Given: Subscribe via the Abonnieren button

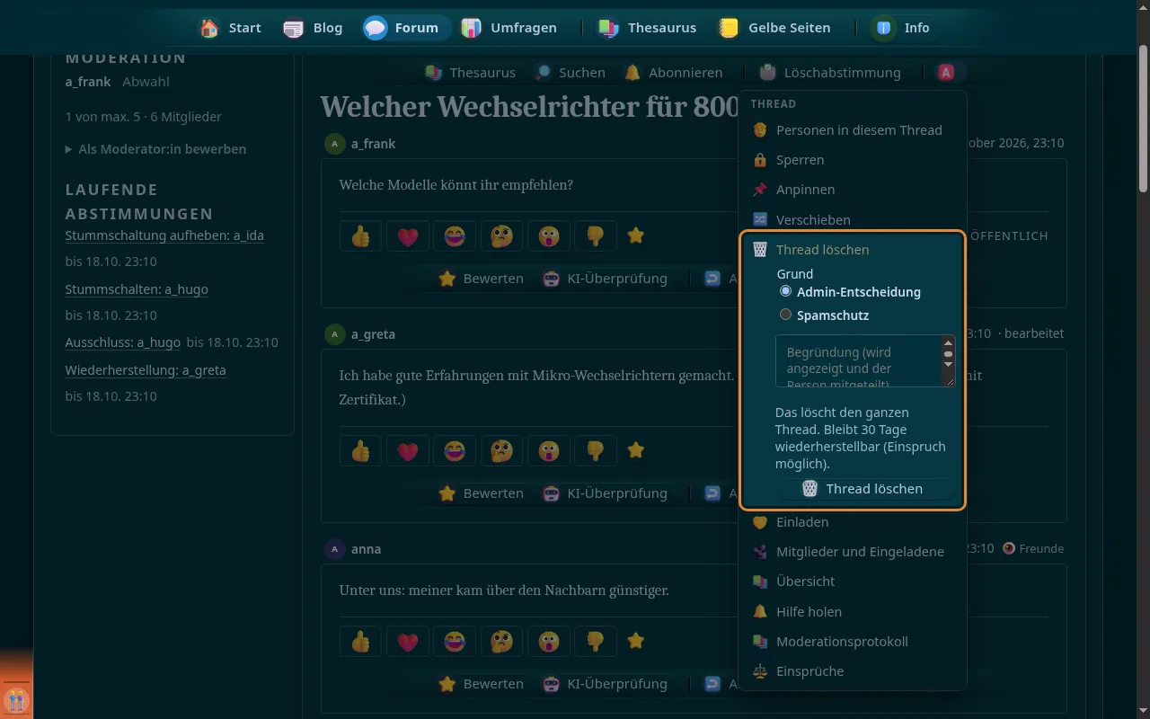Looking at the screenshot, I should 674,73.
